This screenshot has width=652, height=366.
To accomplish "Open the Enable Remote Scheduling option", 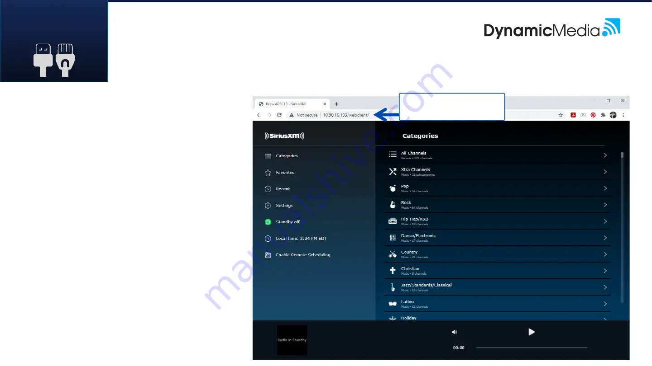I will pyautogui.click(x=303, y=255).
